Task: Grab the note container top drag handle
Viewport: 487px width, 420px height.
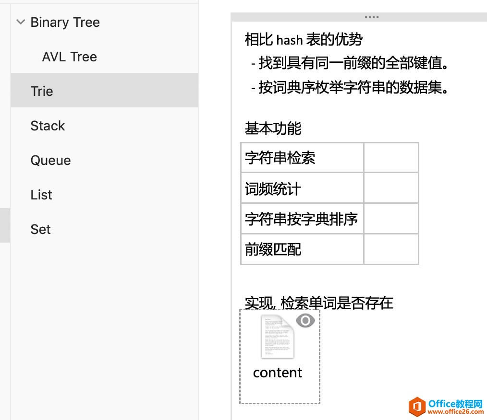Action: (x=371, y=17)
